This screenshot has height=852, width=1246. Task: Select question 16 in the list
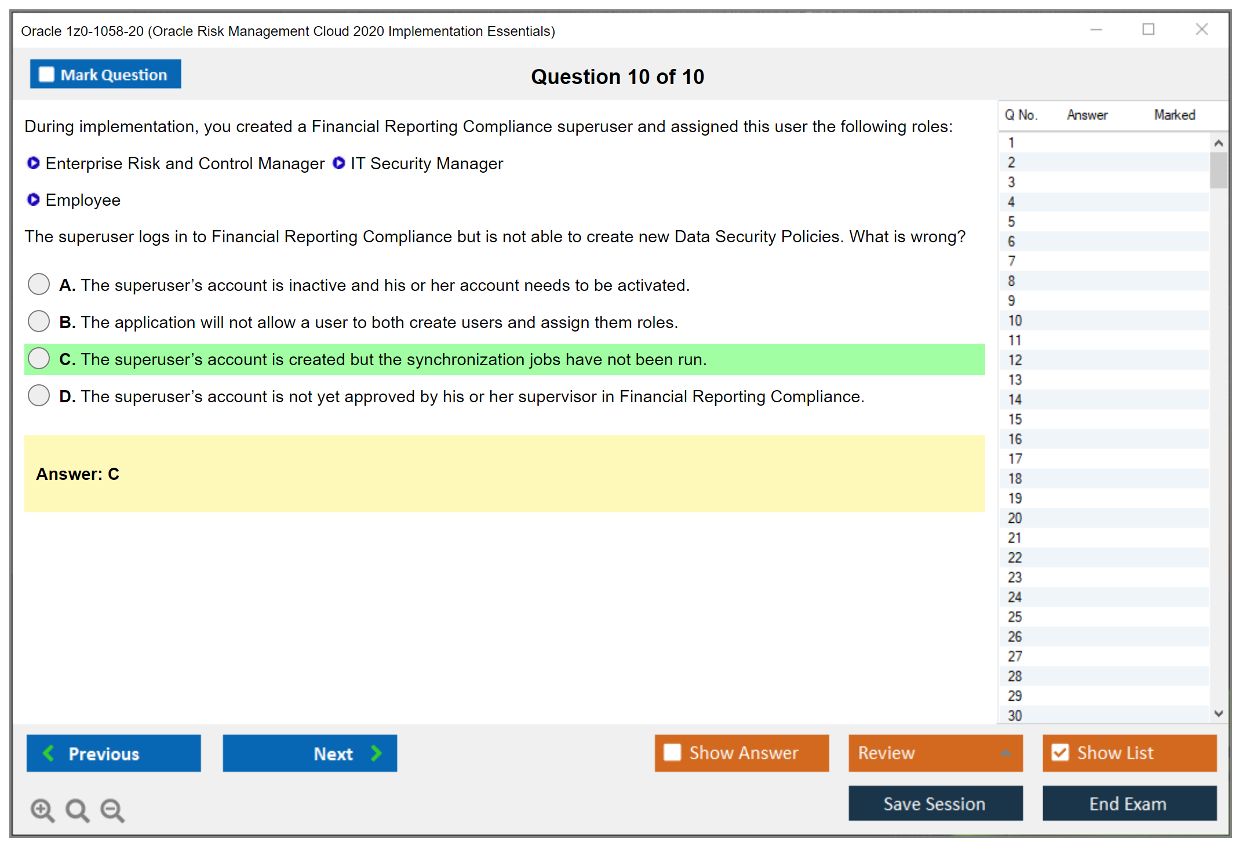tap(1104, 439)
